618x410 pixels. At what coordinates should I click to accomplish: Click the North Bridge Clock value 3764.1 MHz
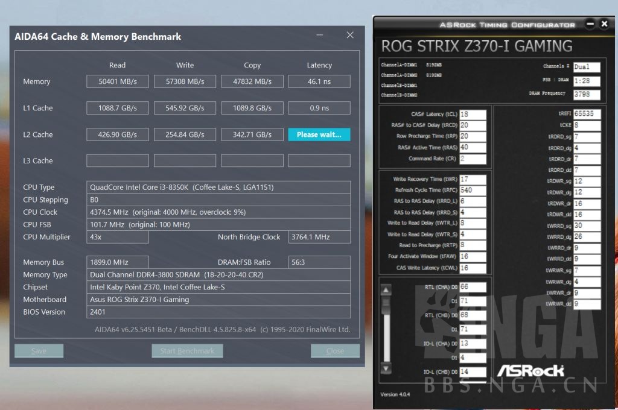(319, 237)
